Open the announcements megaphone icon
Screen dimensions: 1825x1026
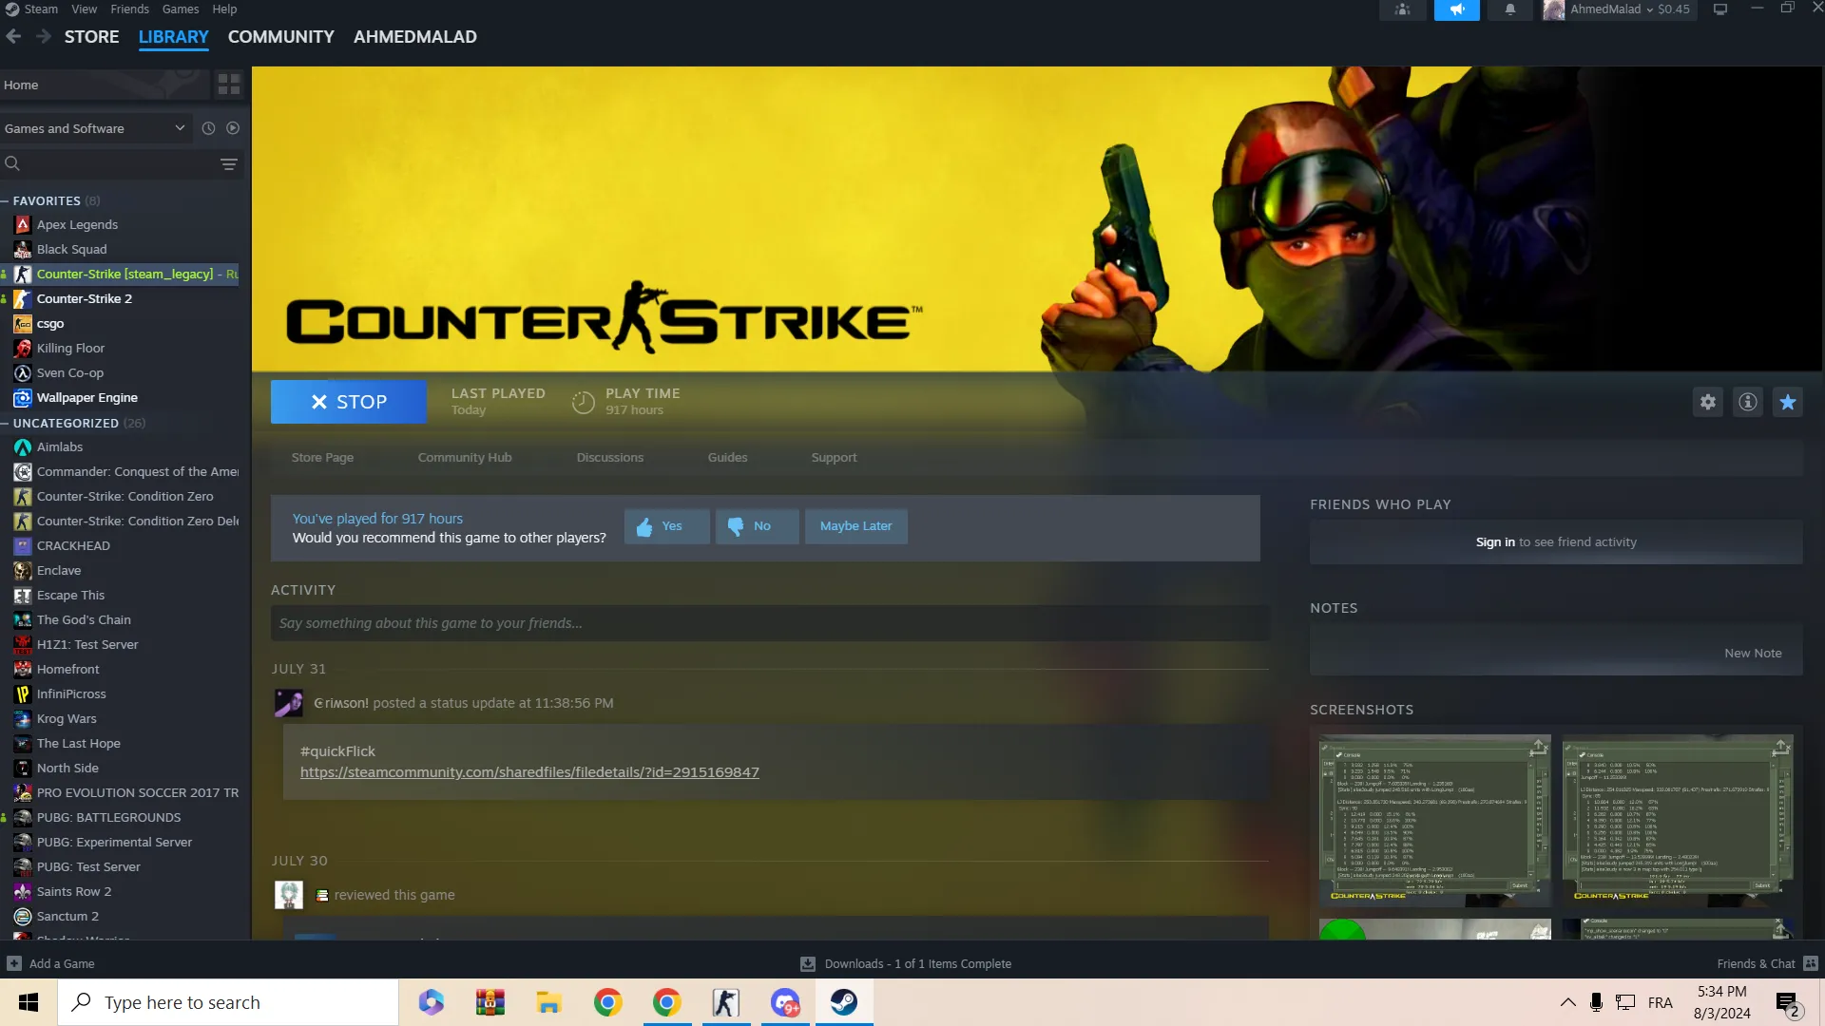click(x=1456, y=9)
